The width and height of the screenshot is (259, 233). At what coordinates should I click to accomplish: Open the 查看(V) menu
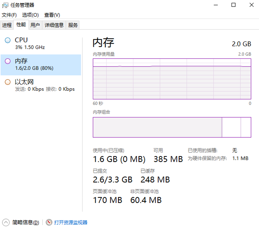point(52,15)
